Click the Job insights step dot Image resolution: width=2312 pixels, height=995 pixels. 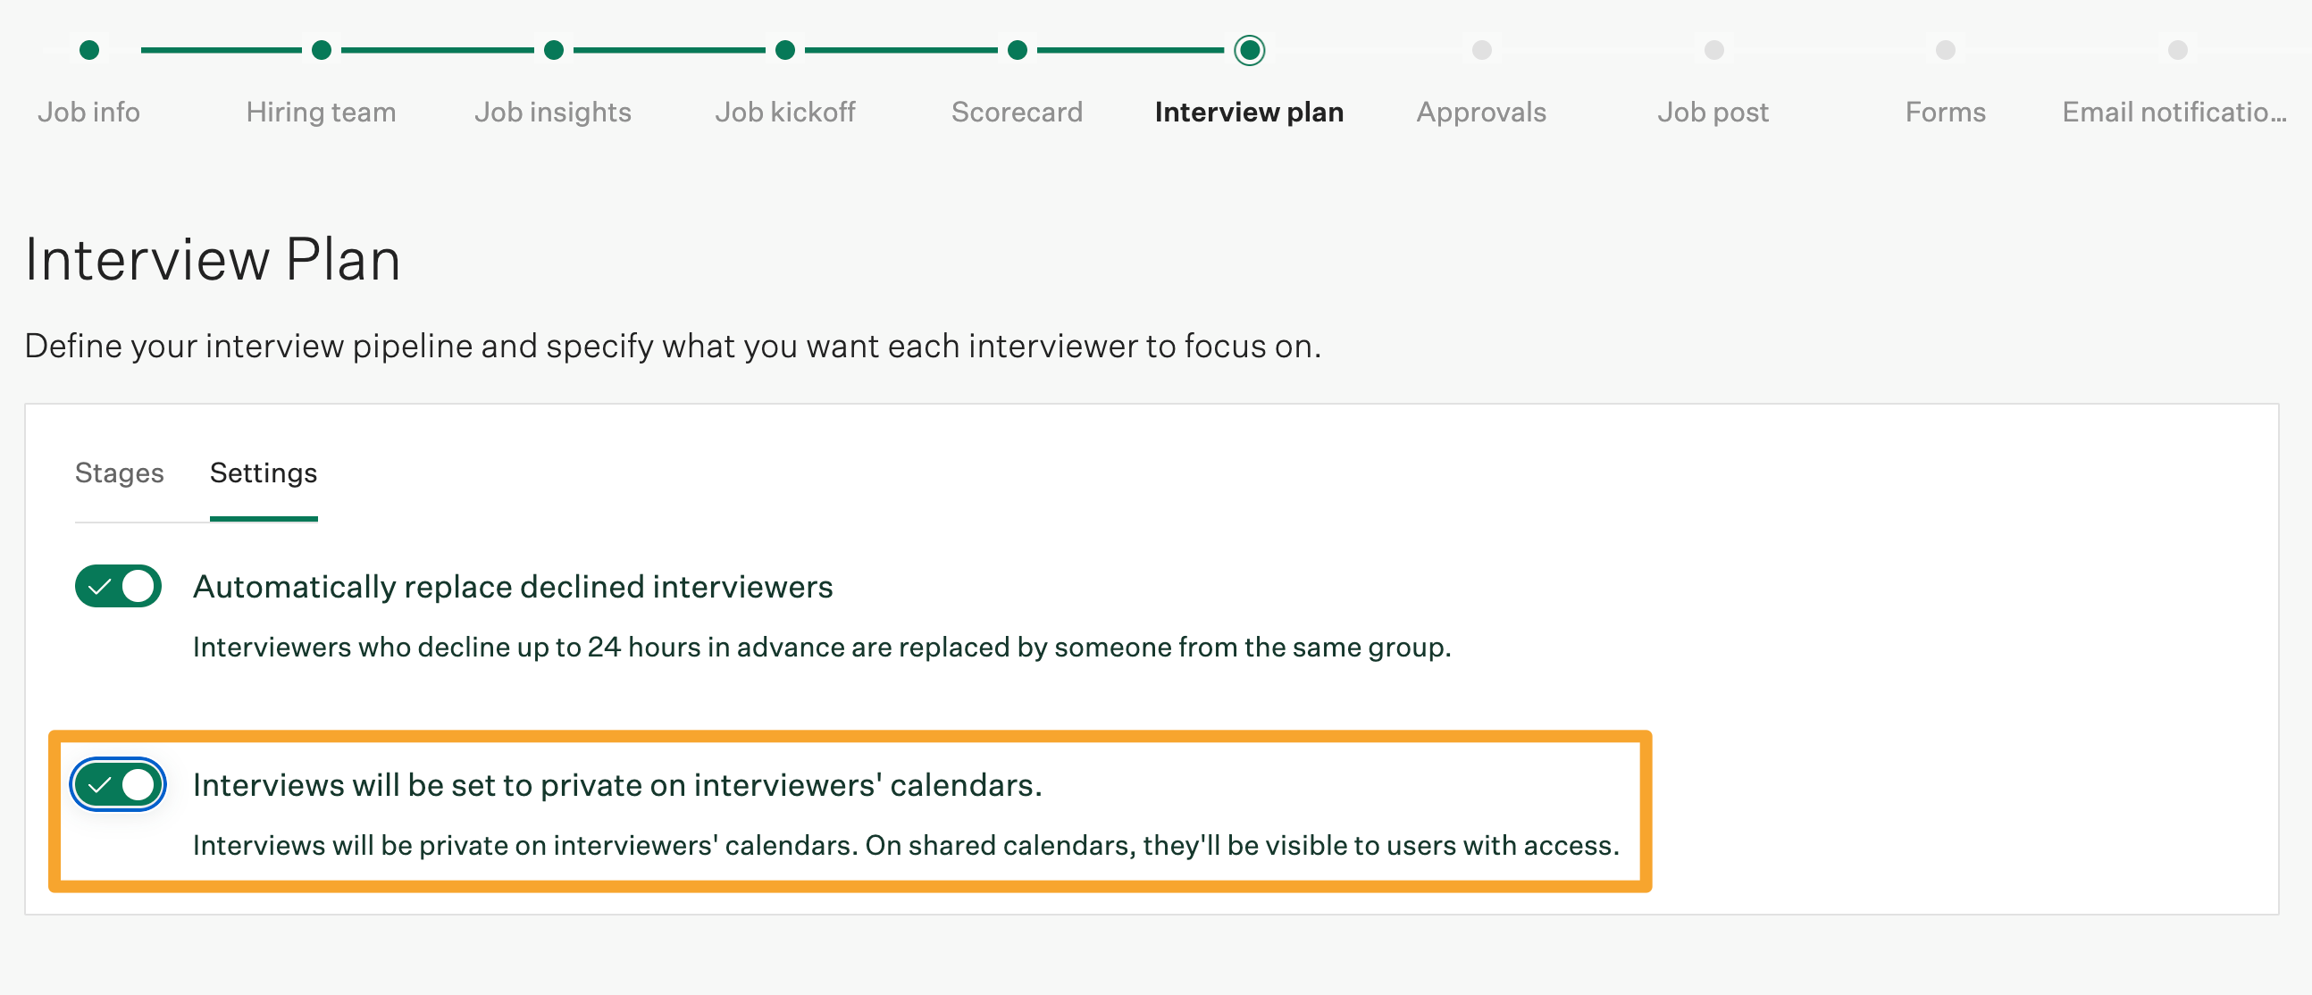tap(554, 50)
